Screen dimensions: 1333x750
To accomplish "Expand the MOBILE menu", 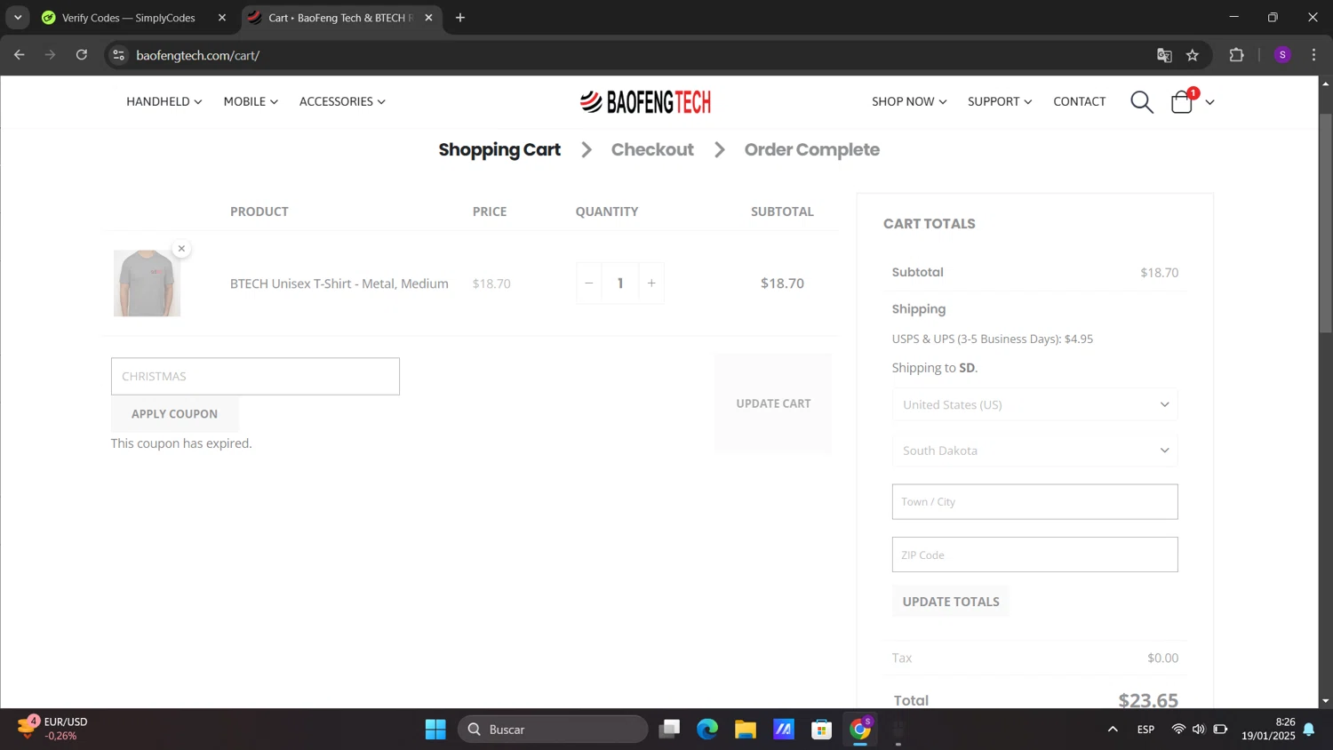I will click(x=251, y=101).
